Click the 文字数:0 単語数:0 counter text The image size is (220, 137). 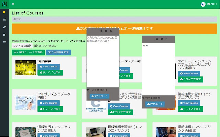[97, 90]
